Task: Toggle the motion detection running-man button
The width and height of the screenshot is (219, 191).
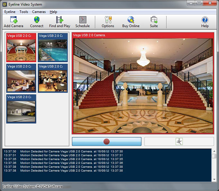Action: pyautogui.click(x=179, y=142)
